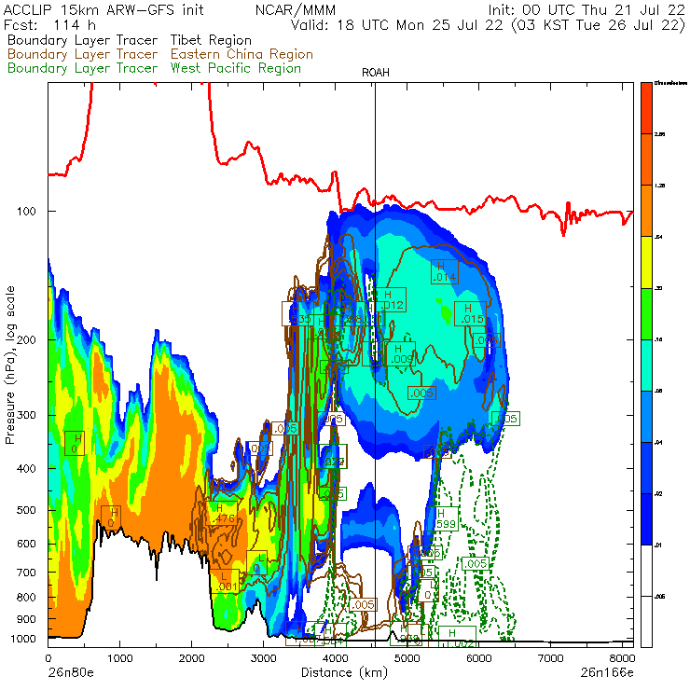Click the 'Fcst: 114 h' text

tap(49, 24)
